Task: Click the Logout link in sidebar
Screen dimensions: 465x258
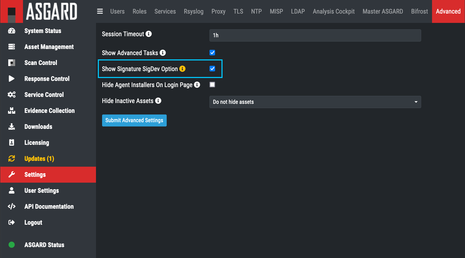Action: coord(33,222)
